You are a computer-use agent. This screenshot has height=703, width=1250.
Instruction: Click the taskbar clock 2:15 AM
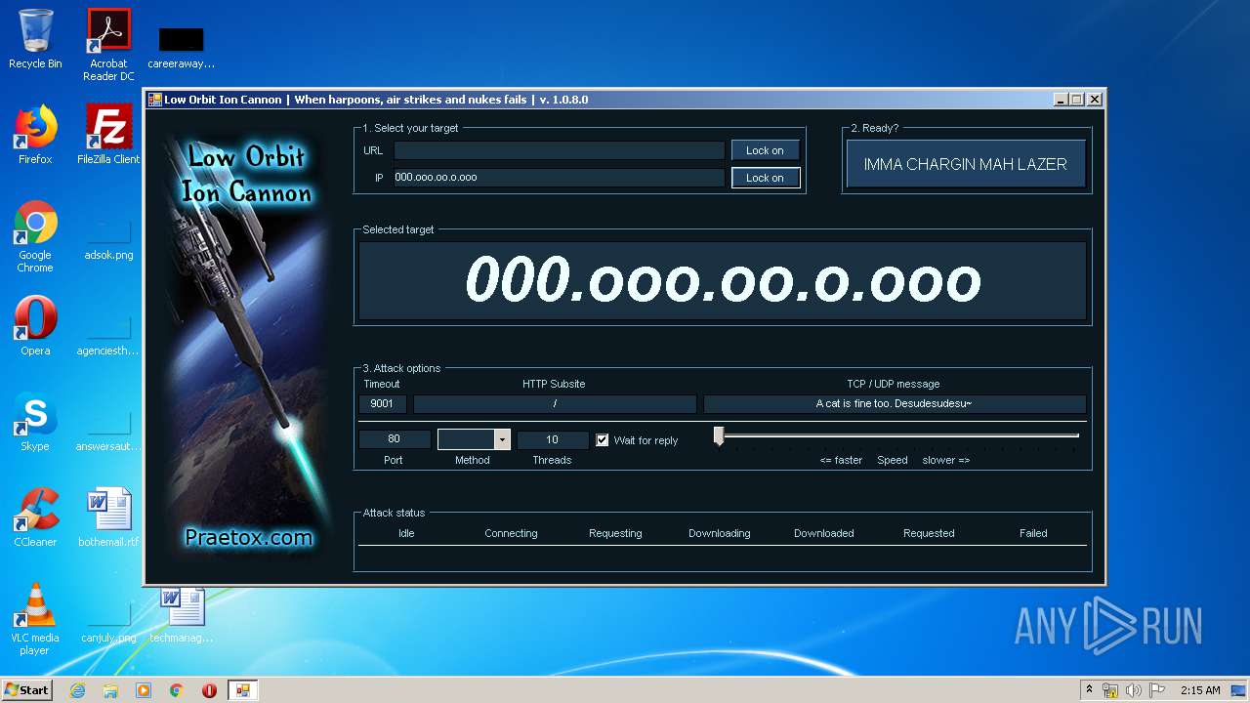[1200, 690]
